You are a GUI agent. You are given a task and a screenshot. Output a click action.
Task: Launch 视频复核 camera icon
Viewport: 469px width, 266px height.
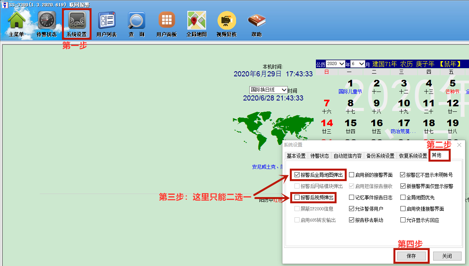(226, 23)
